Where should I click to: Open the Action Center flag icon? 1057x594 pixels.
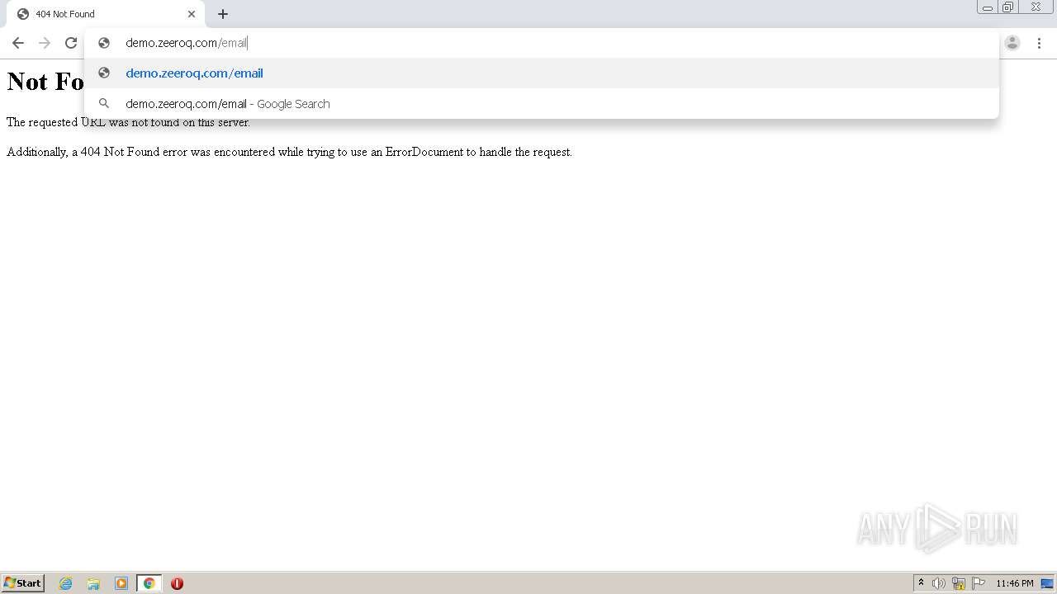(979, 583)
